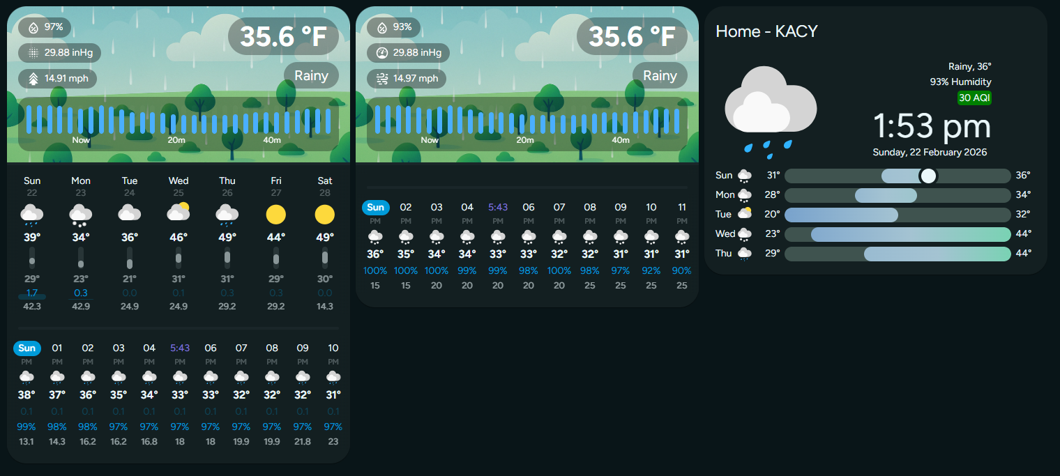Click the 42.3 wind value
The height and width of the screenshot is (476, 1060).
click(x=32, y=306)
